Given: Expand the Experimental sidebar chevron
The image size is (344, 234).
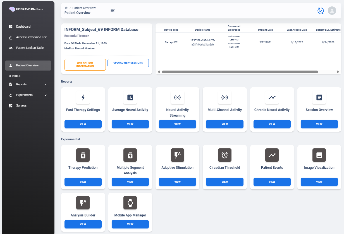Looking at the screenshot, I should point(46,95).
